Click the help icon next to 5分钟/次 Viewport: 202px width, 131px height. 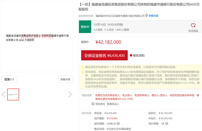(x=118, y=123)
